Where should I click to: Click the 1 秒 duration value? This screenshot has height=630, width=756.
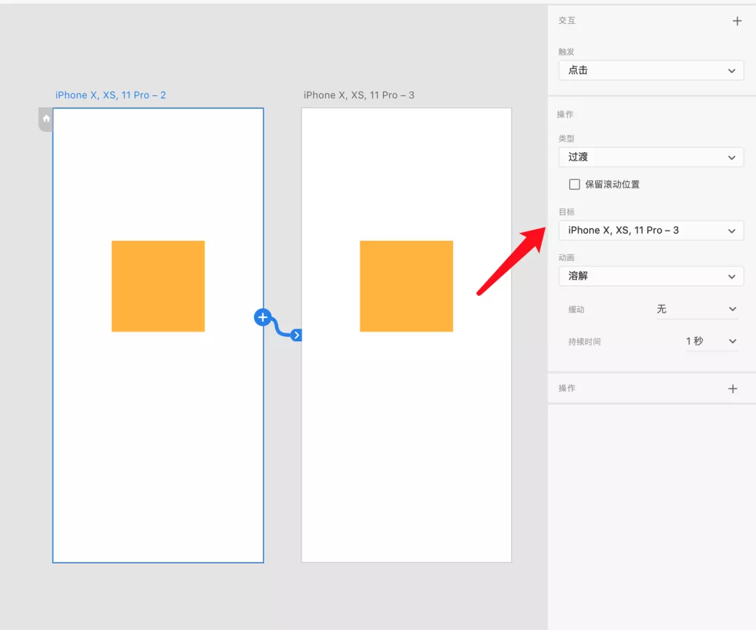tap(694, 341)
